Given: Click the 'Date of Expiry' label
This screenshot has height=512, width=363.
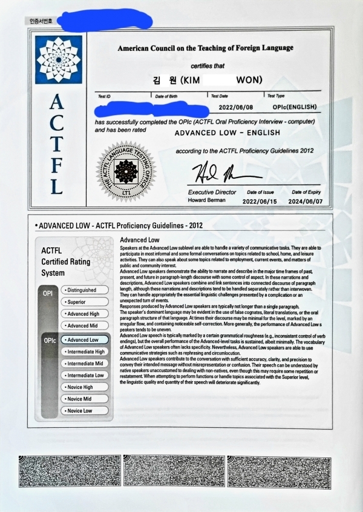Looking at the screenshot, I should coord(306,192).
